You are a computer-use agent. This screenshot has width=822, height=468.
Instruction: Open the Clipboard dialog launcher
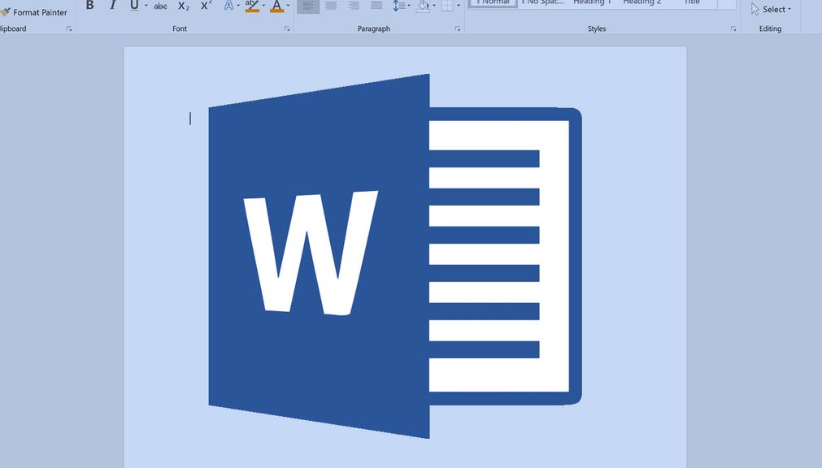(68, 28)
